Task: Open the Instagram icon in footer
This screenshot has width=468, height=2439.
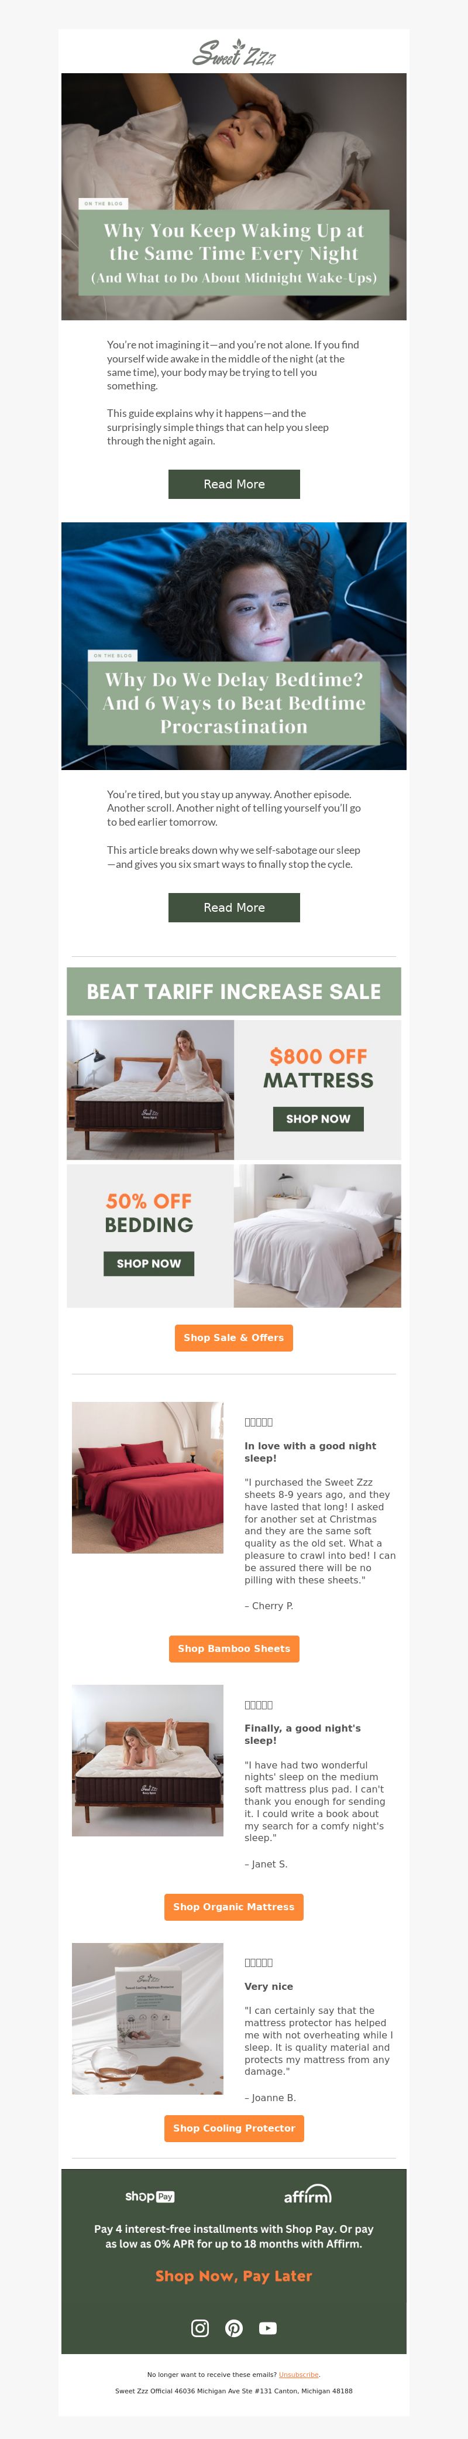Action: [x=201, y=2328]
